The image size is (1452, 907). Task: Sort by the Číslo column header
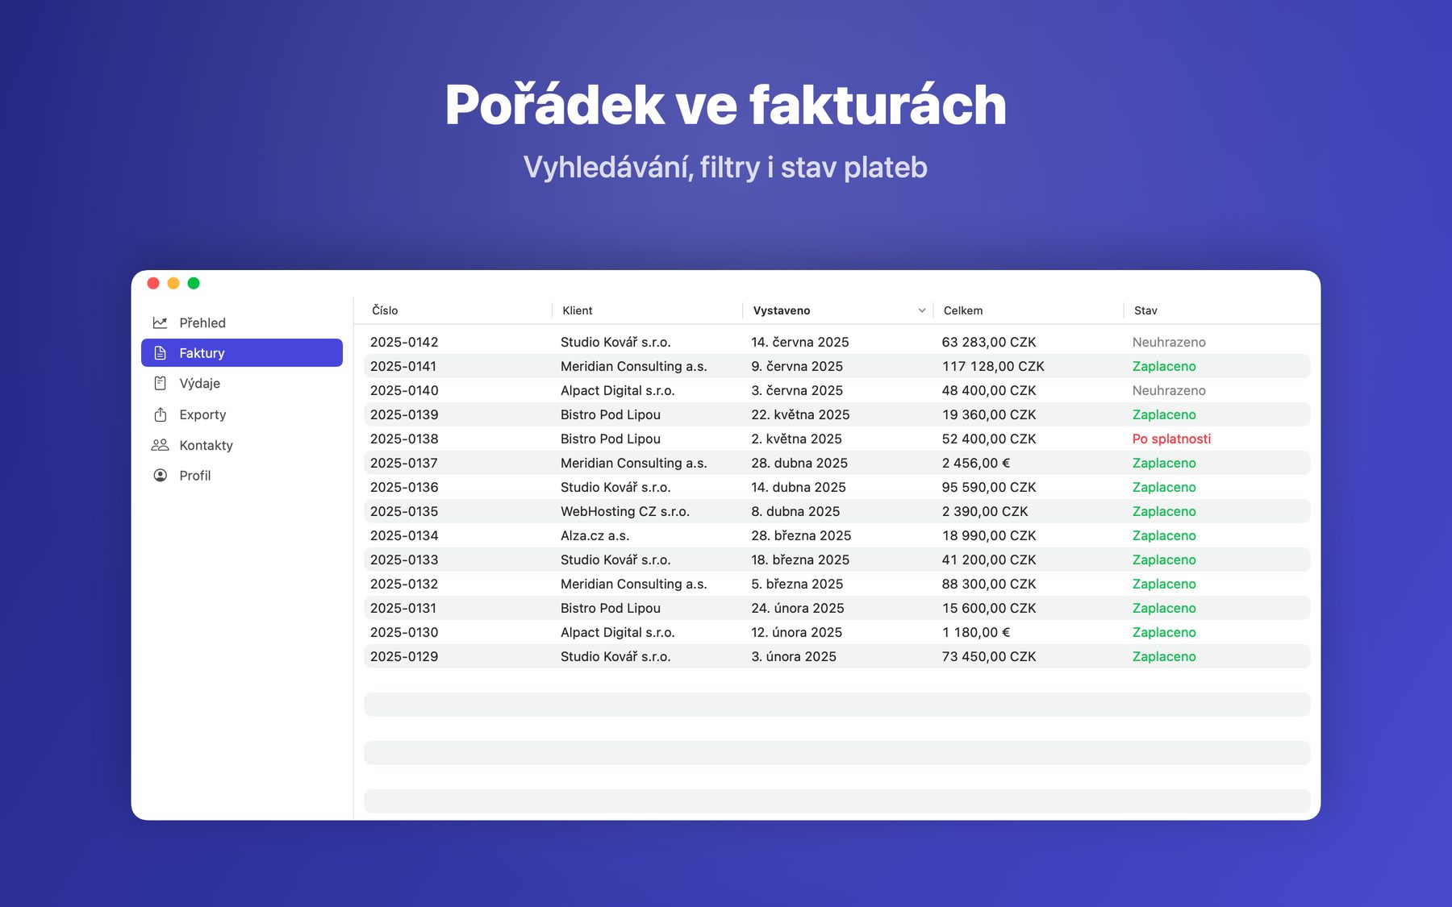[385, 310]
